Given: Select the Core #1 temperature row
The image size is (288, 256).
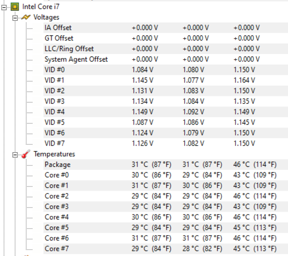Looking at the screenshot, I should [166, 185].
